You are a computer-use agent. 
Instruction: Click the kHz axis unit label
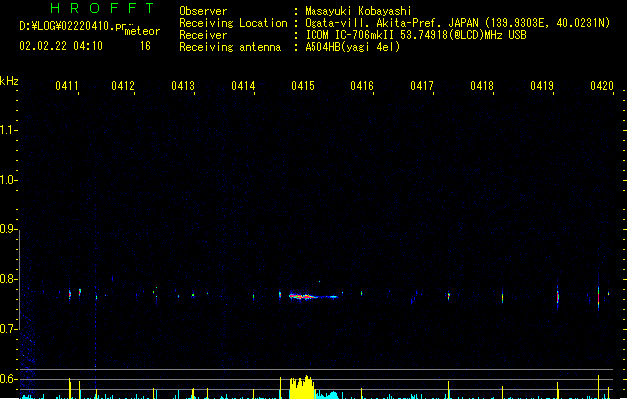9,81
